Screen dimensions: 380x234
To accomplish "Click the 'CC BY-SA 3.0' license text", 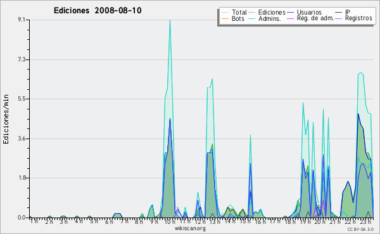I will point(360,229).
